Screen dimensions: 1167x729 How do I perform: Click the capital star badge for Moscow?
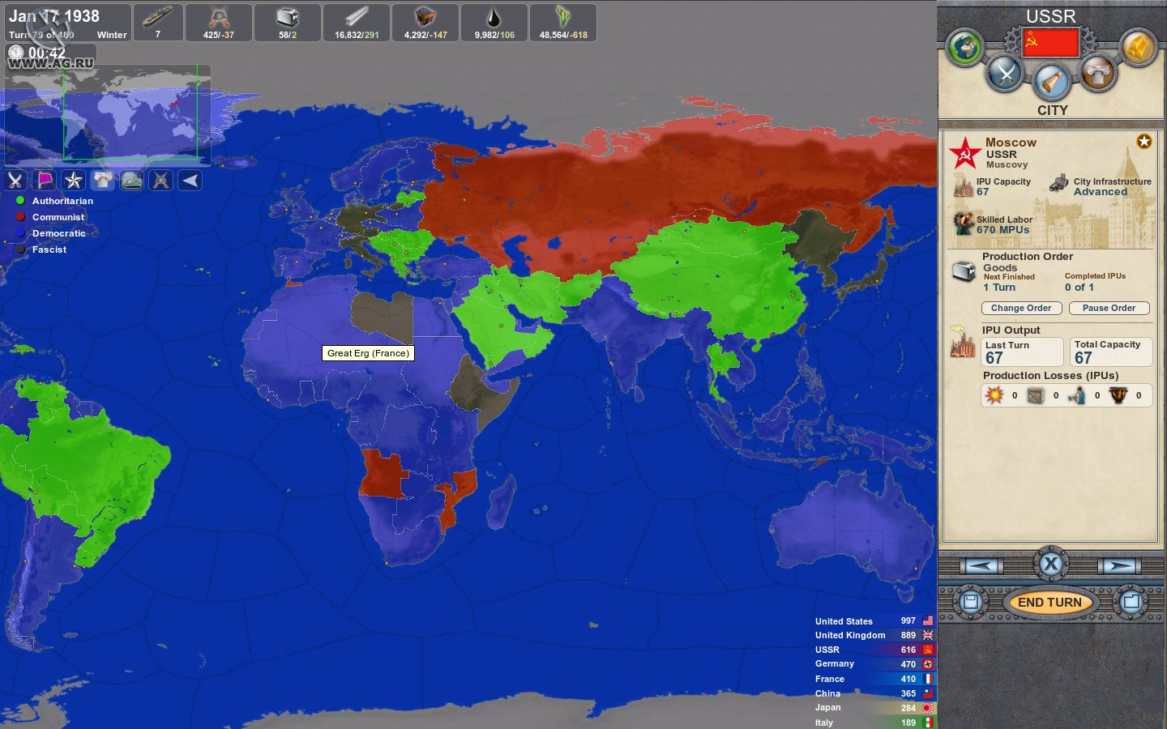[1143, 142]
